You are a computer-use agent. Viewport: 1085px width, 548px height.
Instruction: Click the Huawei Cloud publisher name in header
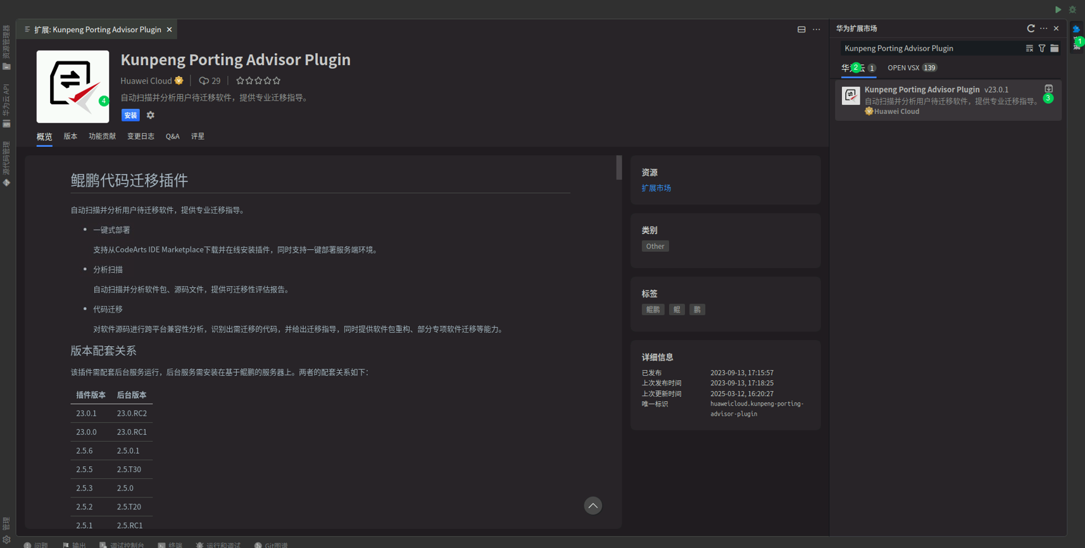pos(146,81)
